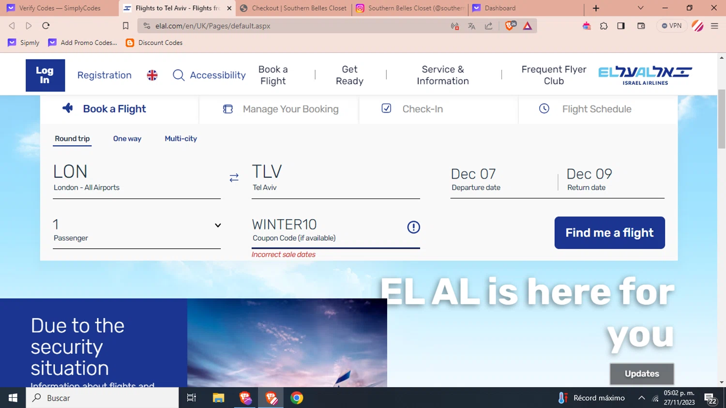Click EL AL Israel Airlines logo
This screenshot has width=726, height=408.
645,76
